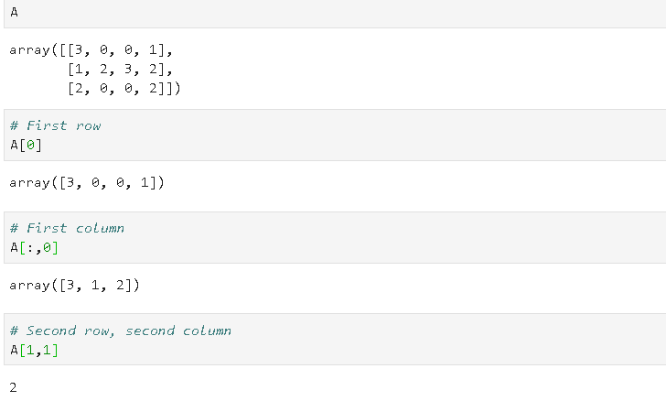Screen dimensions: 666x401
Task: Click the output value 2 at the bottom
Action: [x=14, y=387]
